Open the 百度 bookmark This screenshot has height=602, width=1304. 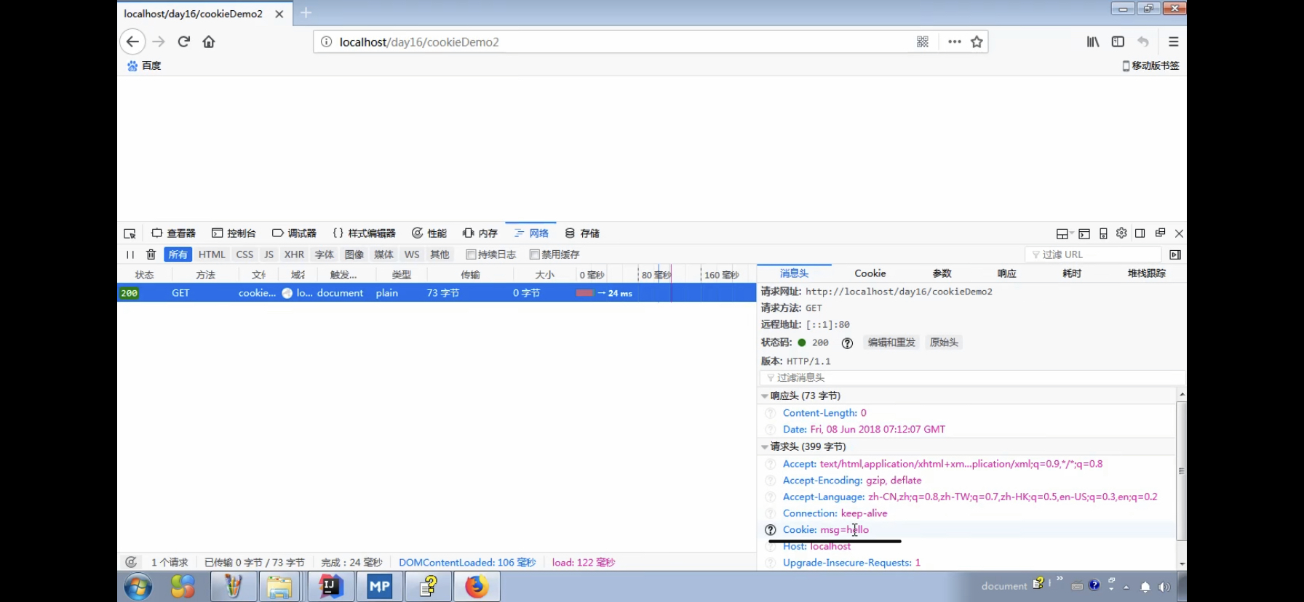pos(144,65)
